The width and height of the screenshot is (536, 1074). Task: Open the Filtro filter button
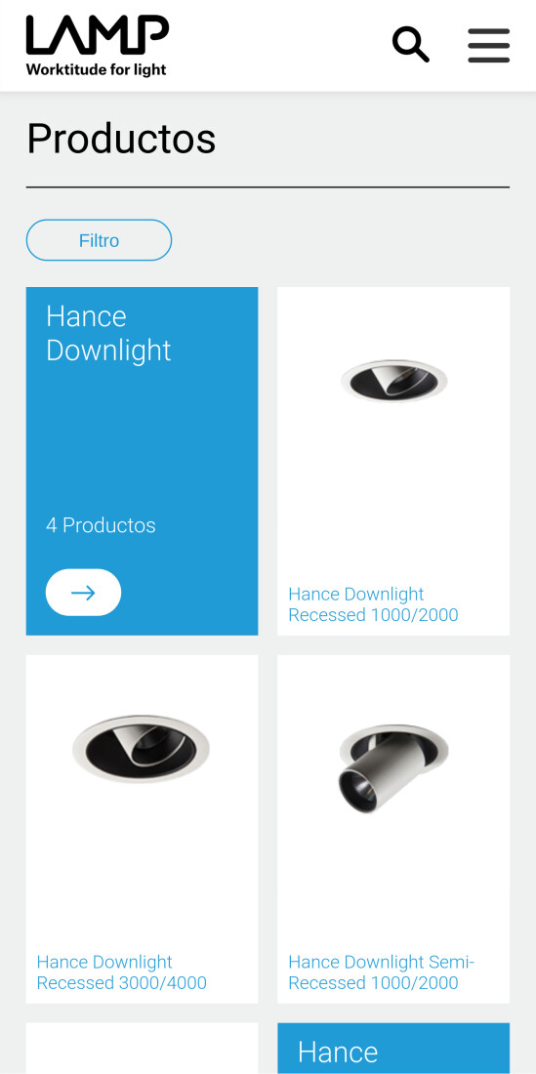coord(100,240)
